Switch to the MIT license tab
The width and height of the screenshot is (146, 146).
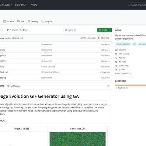(14, 86)
